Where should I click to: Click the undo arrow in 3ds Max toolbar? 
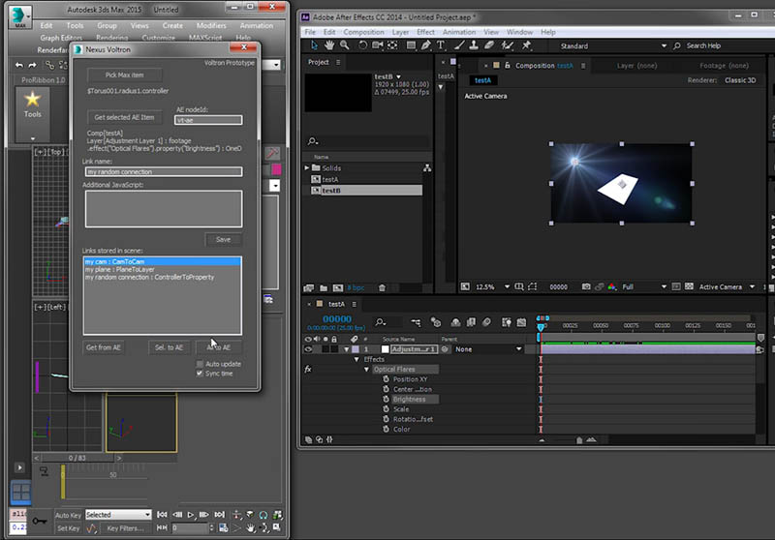19,65
